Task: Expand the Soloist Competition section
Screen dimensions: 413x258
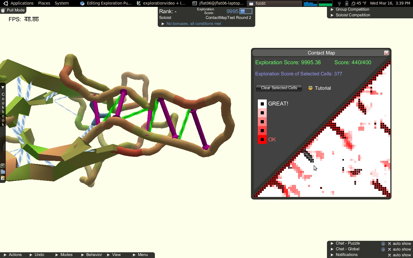Action: (332, 15)
